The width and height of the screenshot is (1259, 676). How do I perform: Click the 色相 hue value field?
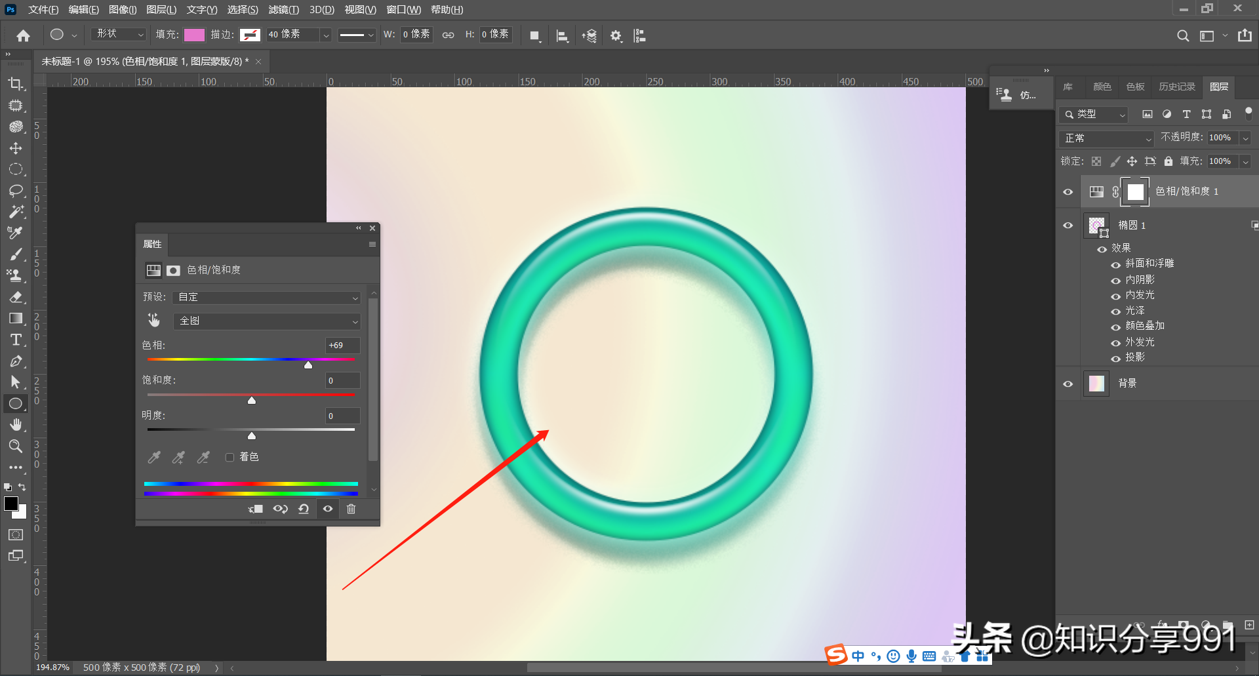pyautogui.click(x=342, y=346)
